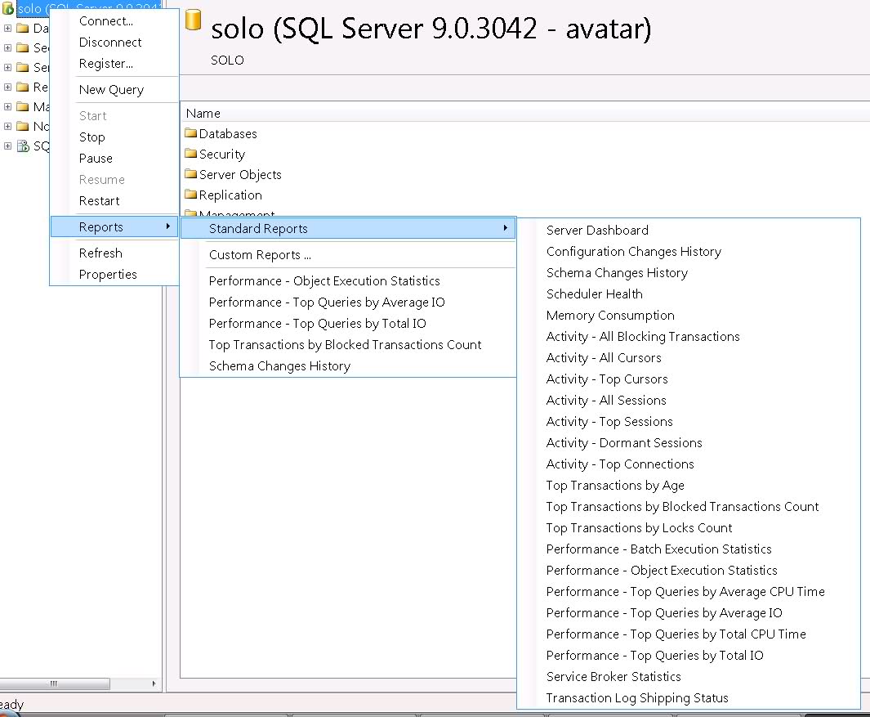Select Stop in the context menu

click(92, 137)
